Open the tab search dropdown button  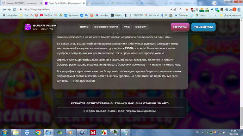[x=215, y=3]
